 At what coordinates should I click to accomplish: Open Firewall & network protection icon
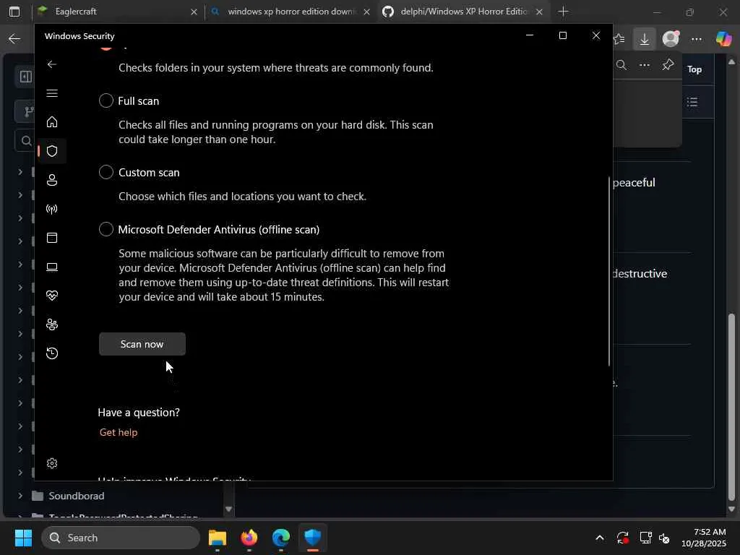coord(52,209)
